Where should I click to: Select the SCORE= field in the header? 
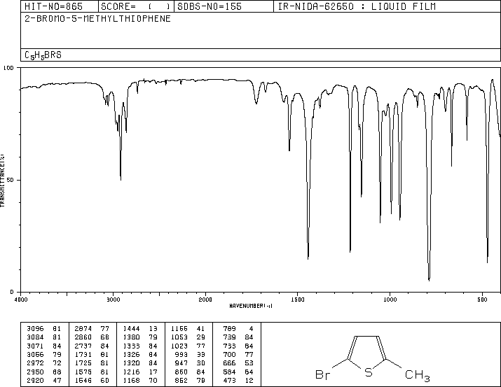pos(135,6)
